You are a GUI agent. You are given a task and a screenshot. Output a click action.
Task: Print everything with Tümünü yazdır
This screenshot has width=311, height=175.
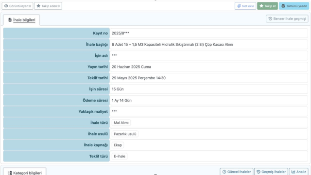[294, 6]
